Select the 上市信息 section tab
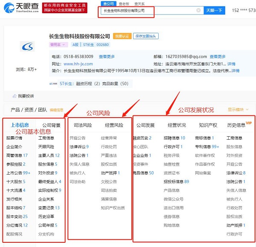 point(19,125)
